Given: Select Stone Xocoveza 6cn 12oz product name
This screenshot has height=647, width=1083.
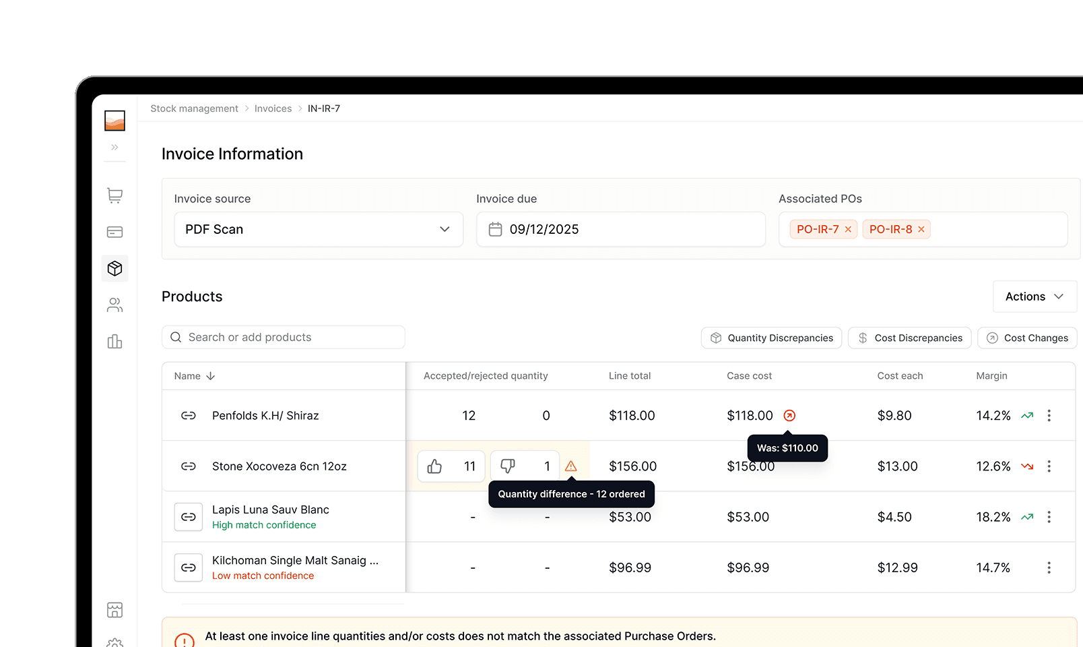Looking at the screenshot, I should (x=280, y=466).
